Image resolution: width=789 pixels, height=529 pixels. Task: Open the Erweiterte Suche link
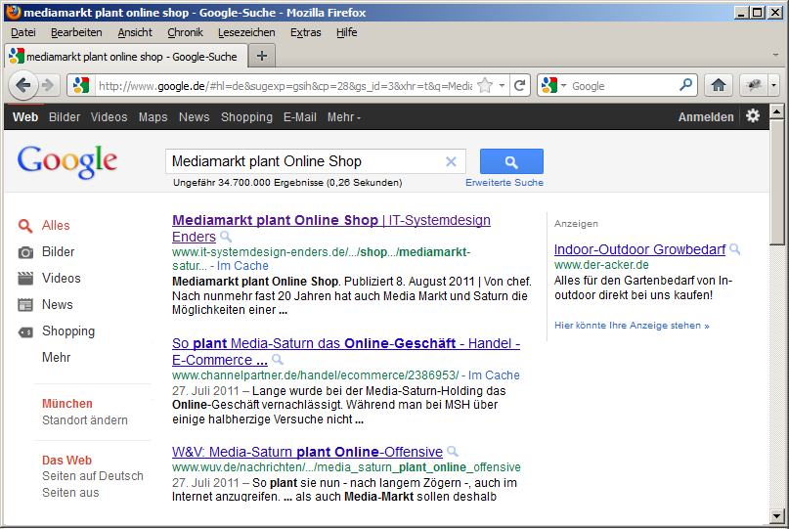504,182
